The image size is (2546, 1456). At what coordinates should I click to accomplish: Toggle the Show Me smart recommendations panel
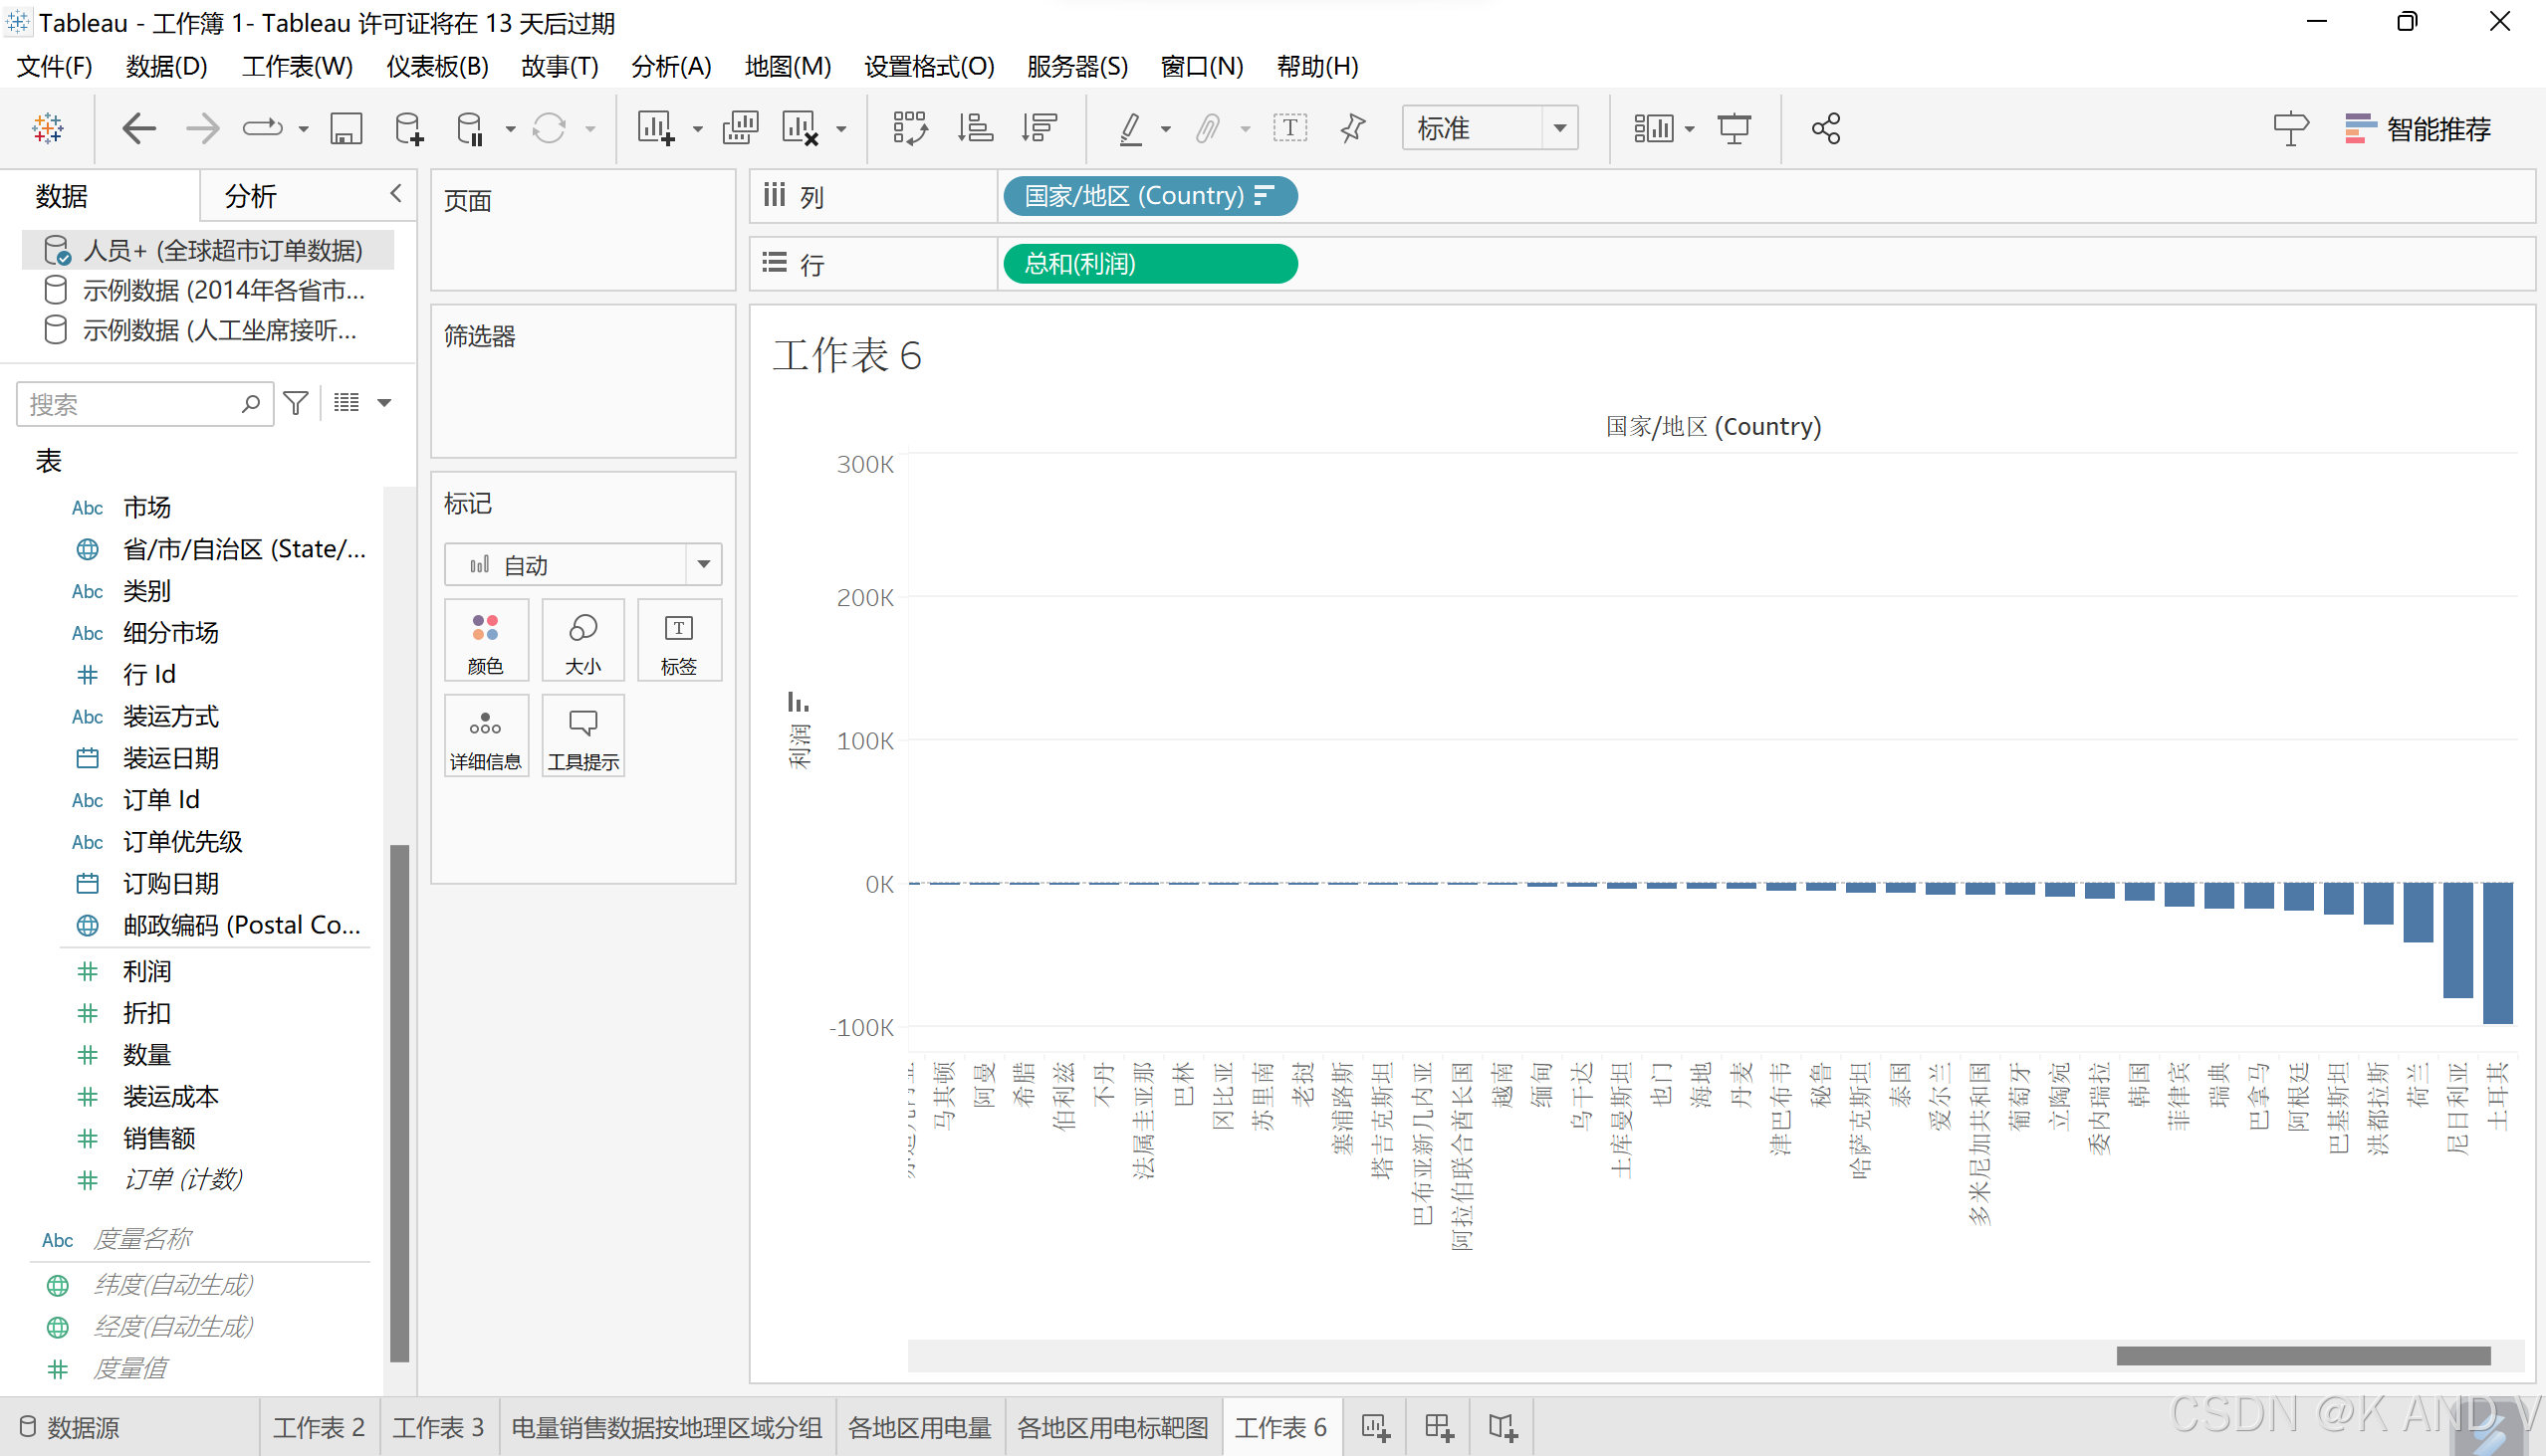pos(2419,129)
